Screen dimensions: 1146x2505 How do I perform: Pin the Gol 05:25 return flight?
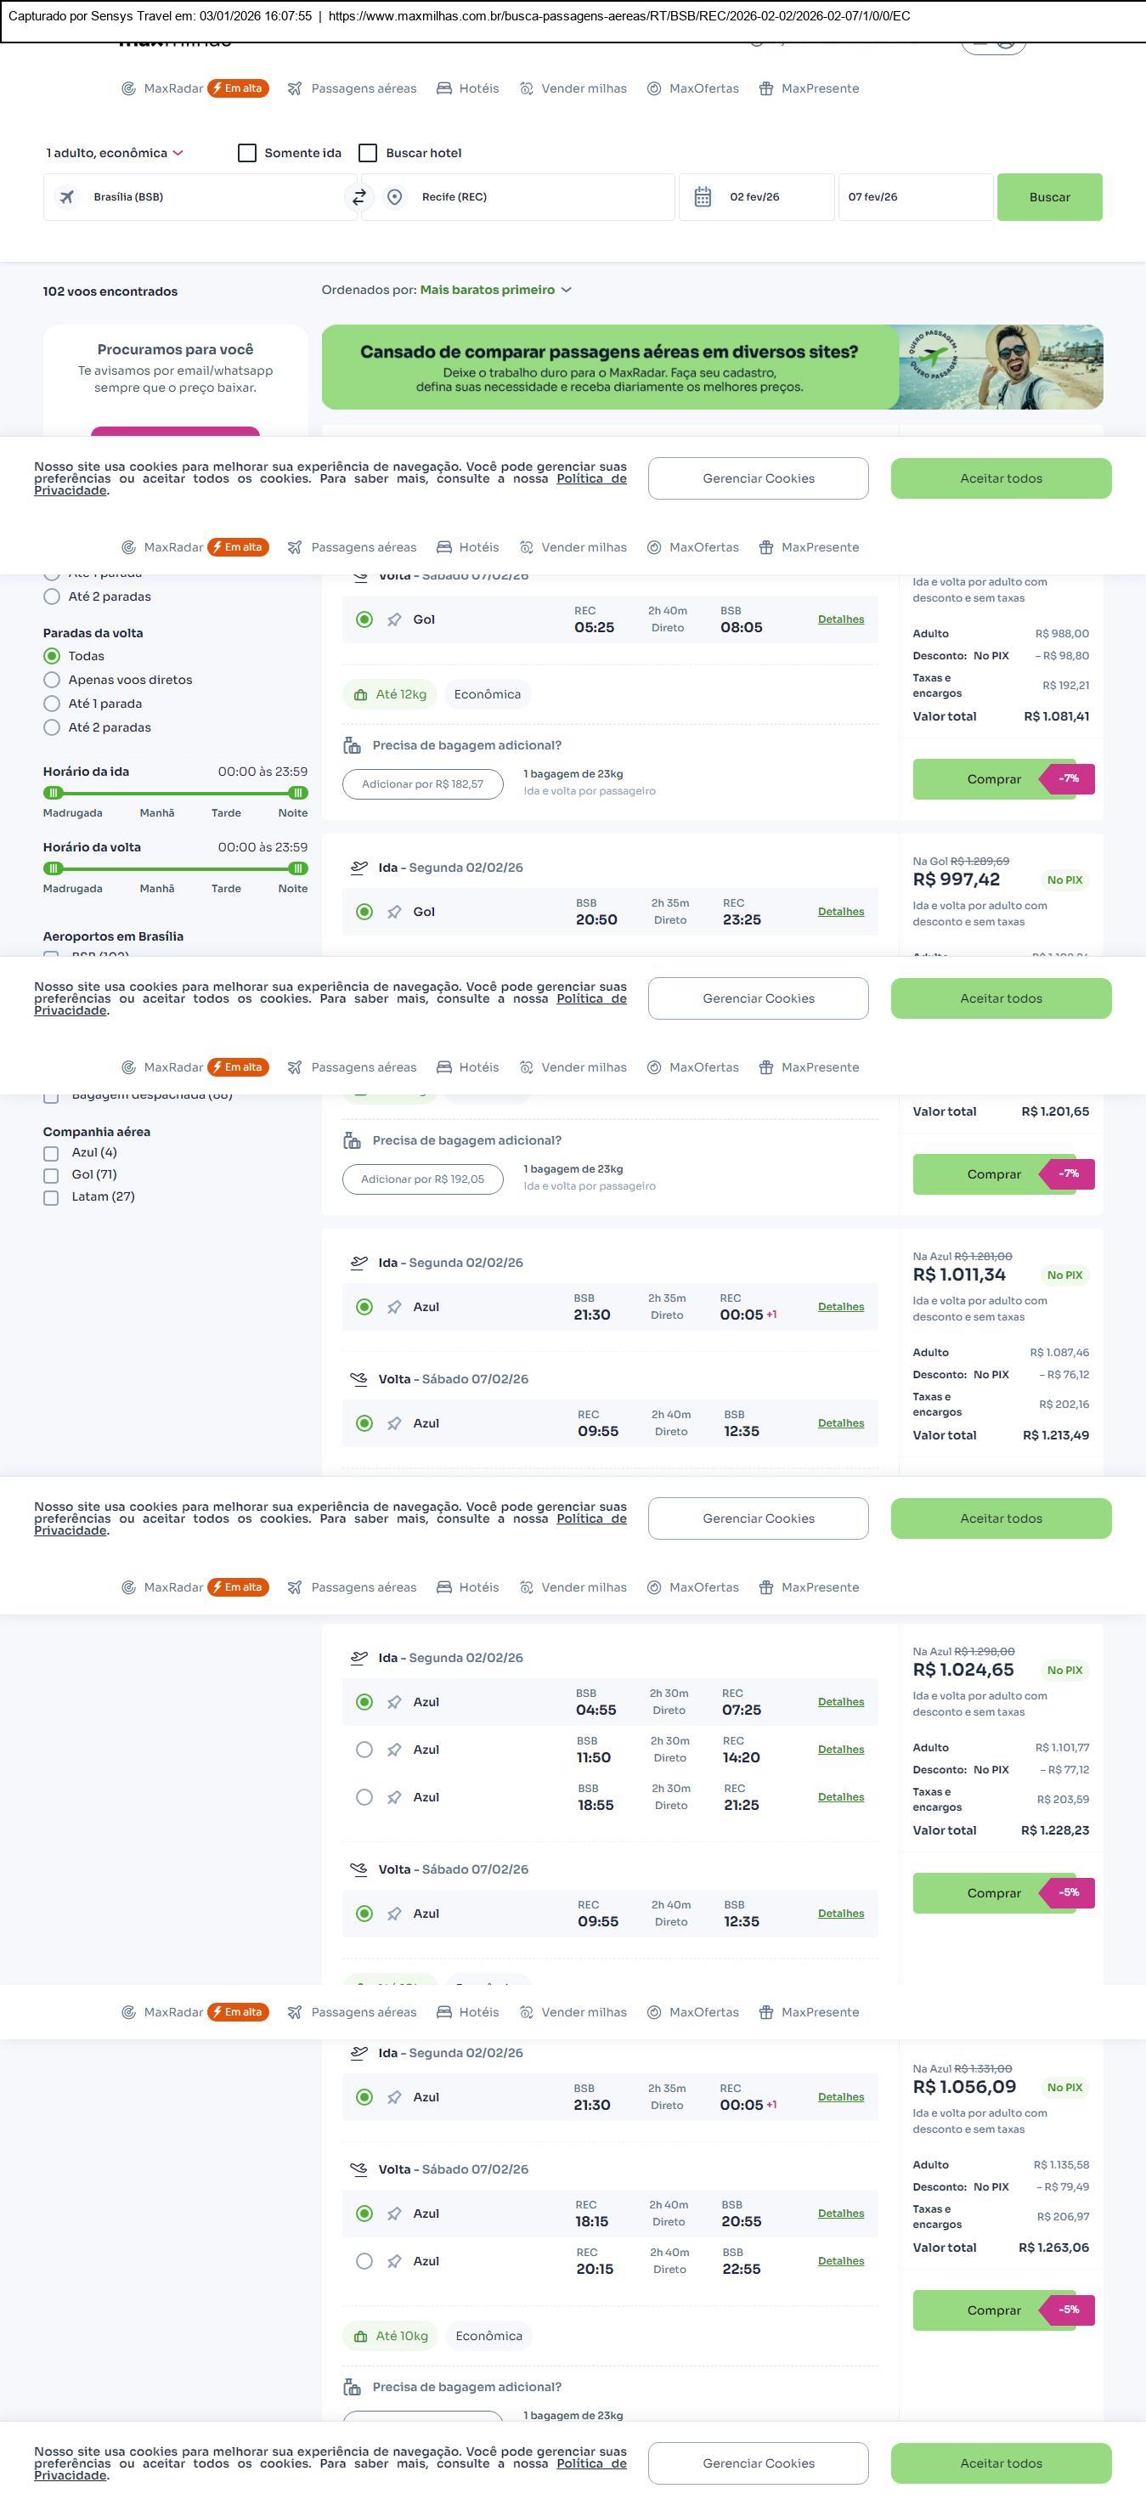click(x=393, y=620)
